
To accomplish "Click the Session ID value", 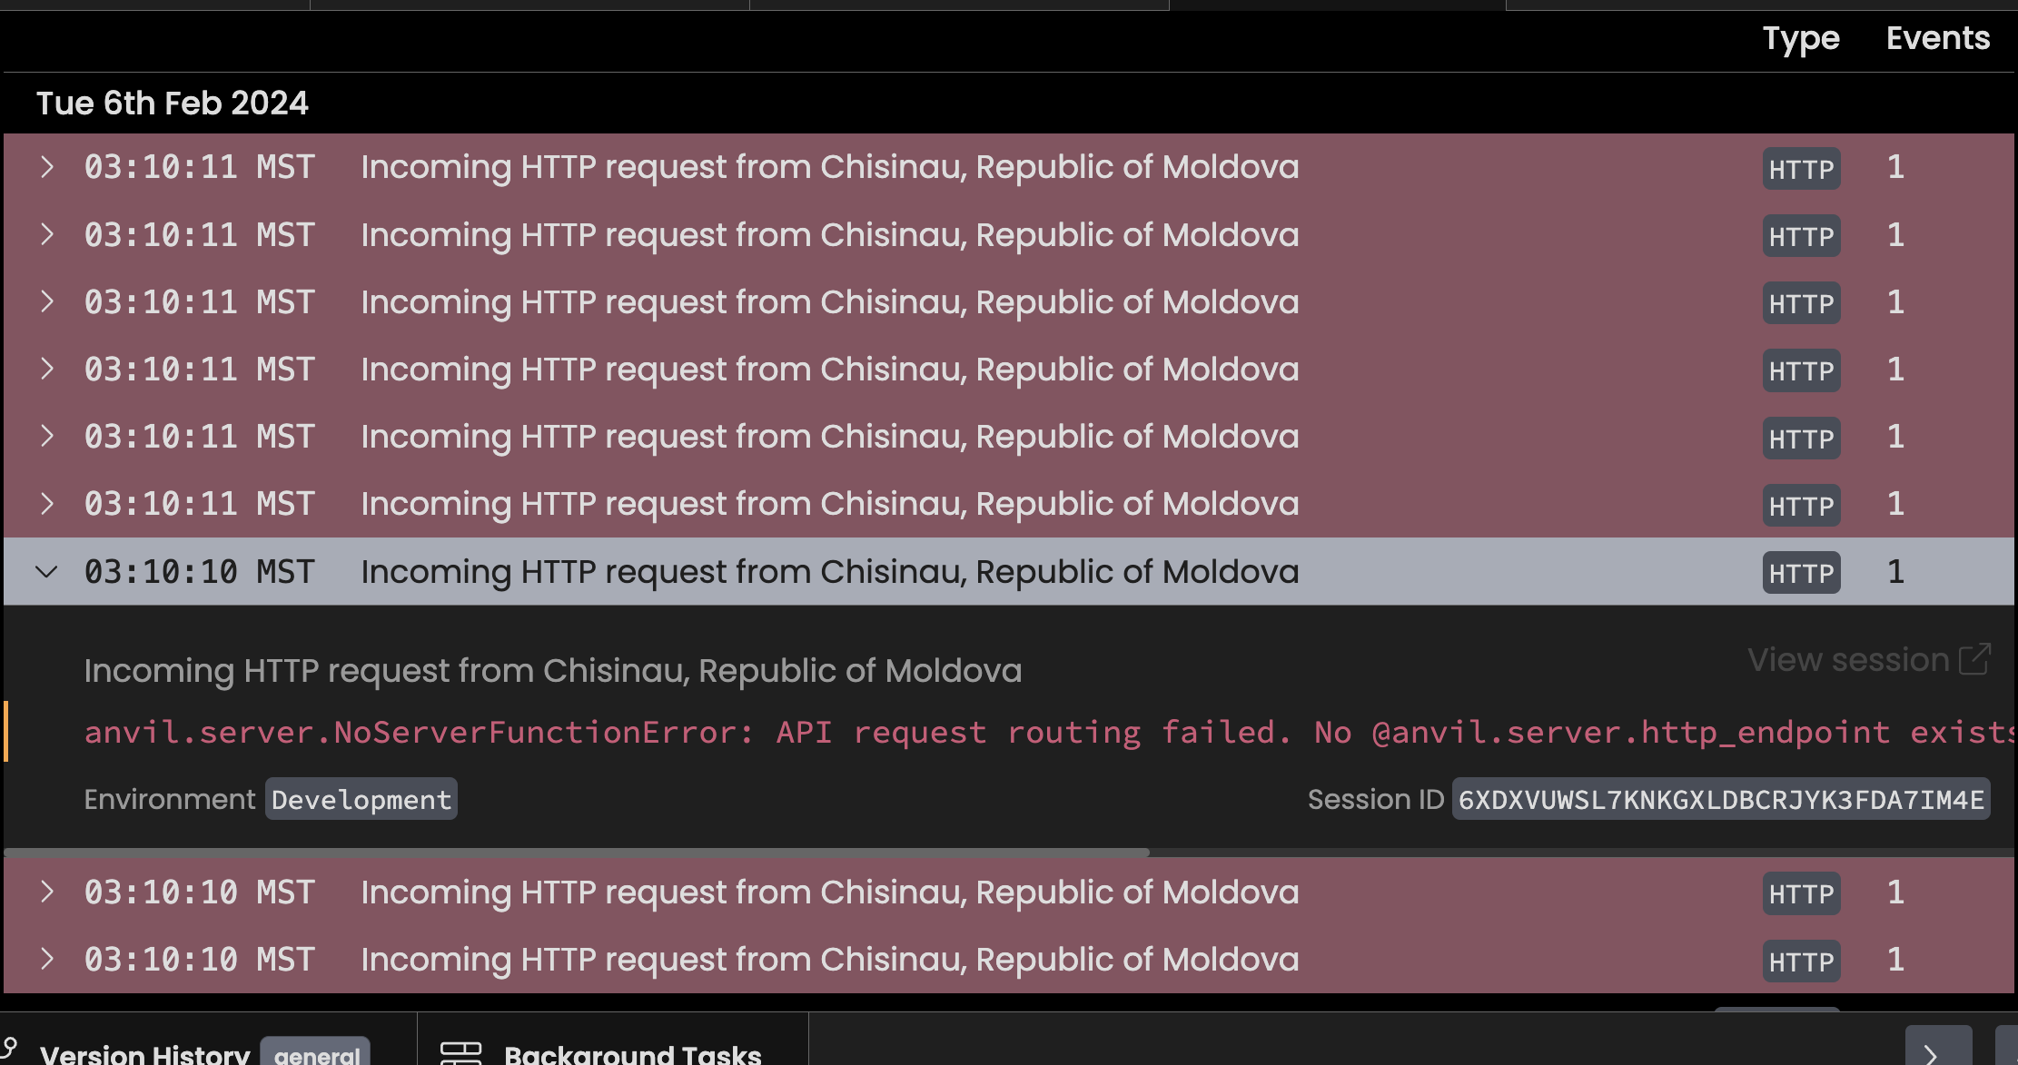I will click(1720, 799).
